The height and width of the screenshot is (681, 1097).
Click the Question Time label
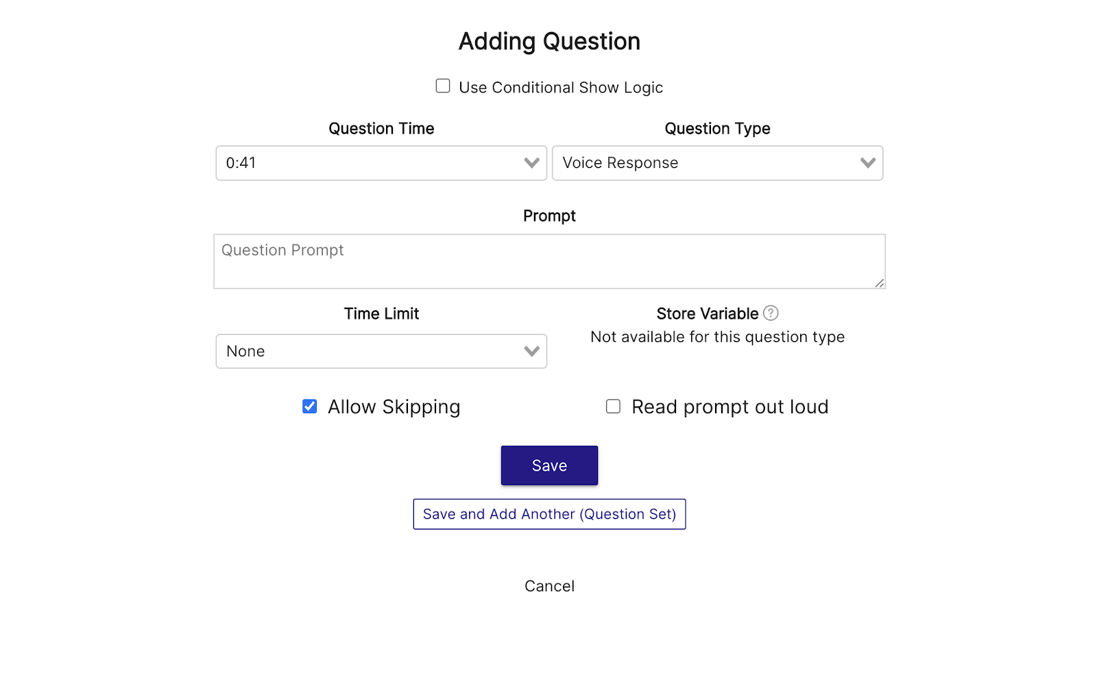pyautogui.click(x=381, y=128)
